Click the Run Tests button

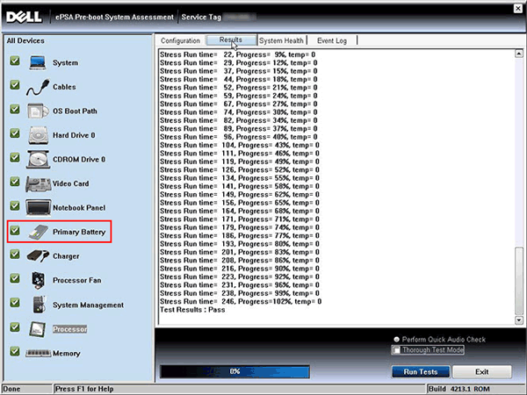pyautogui.click(x=421, y=372)
